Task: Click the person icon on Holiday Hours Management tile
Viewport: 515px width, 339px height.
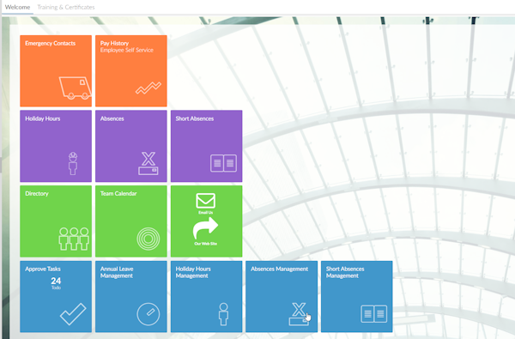Action: (224, 314)
